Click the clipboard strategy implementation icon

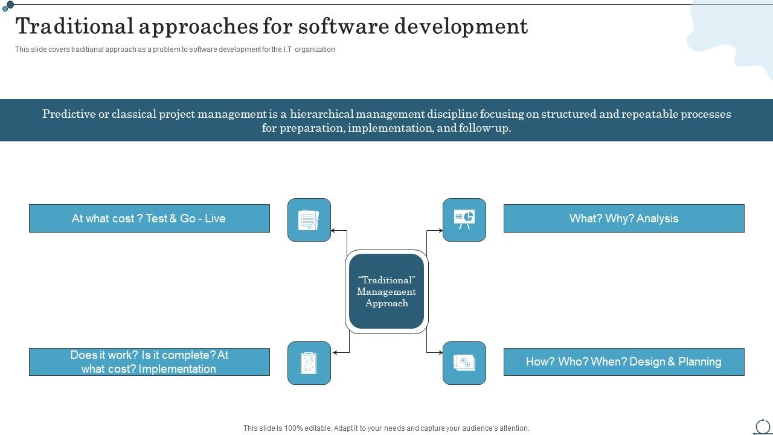309,363
